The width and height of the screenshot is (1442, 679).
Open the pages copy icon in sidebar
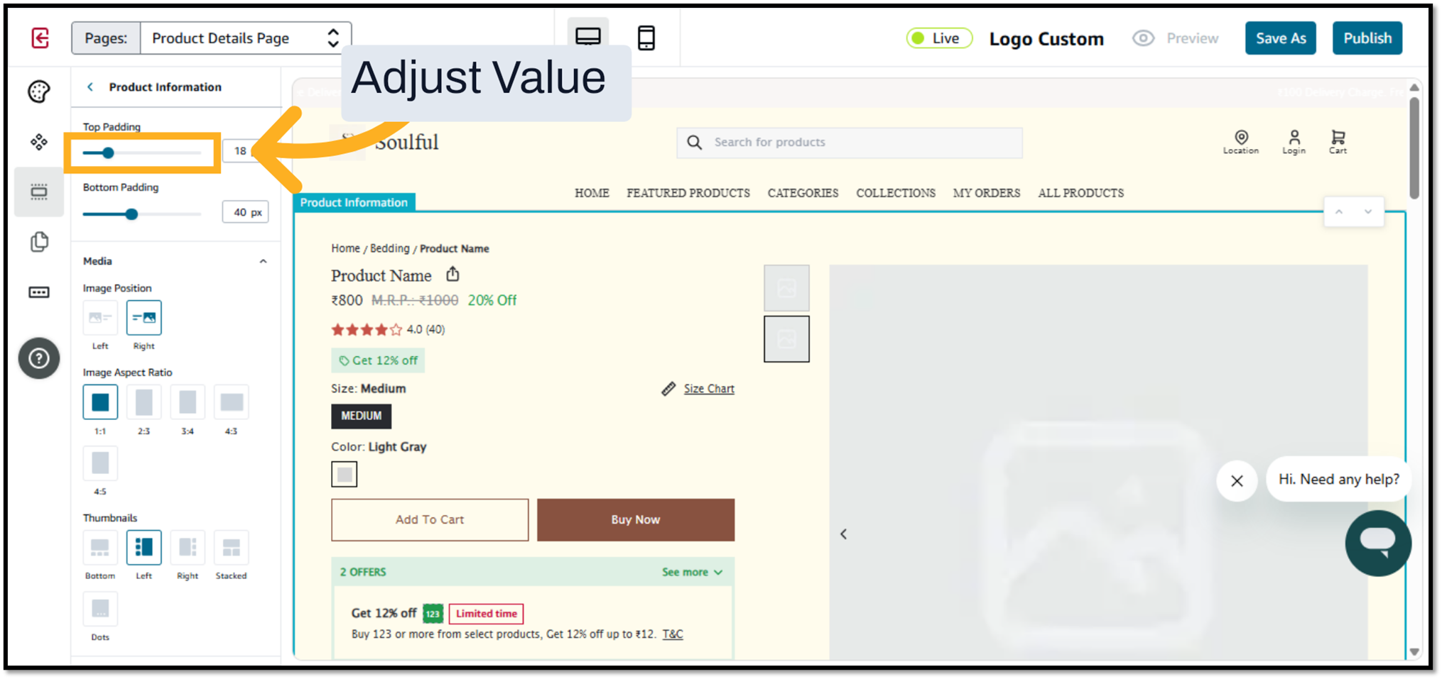pyautogui.click(x=39, y=242)
